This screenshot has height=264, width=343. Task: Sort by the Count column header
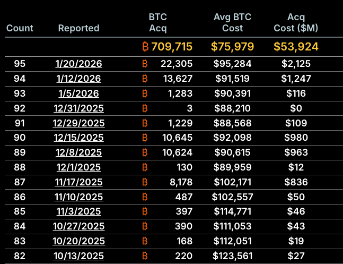[20, 28]
